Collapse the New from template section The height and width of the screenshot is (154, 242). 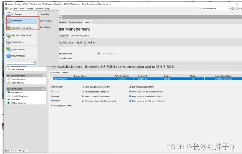(44, 89)
